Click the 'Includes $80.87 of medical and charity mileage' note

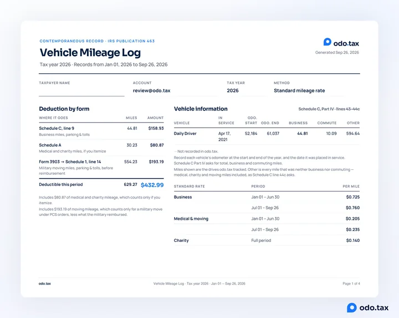(x=100, y=200)
